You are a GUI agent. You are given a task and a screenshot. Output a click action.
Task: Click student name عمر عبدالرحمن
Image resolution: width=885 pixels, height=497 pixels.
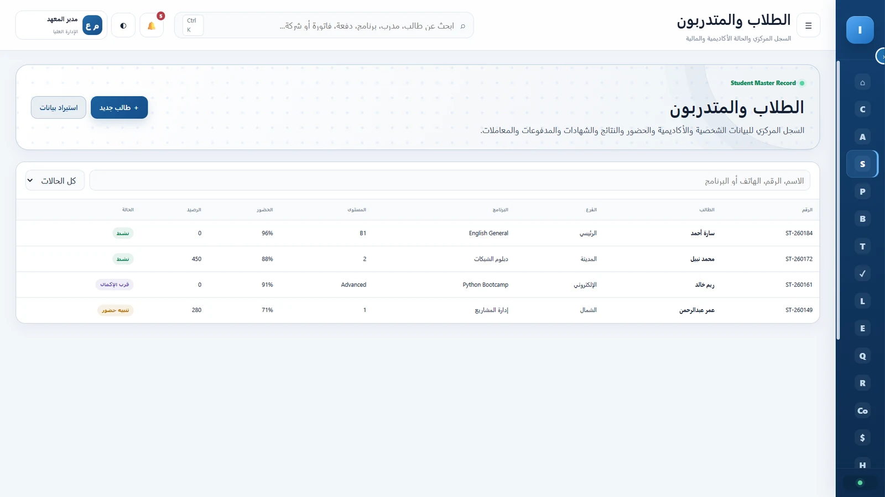[697, 310]
